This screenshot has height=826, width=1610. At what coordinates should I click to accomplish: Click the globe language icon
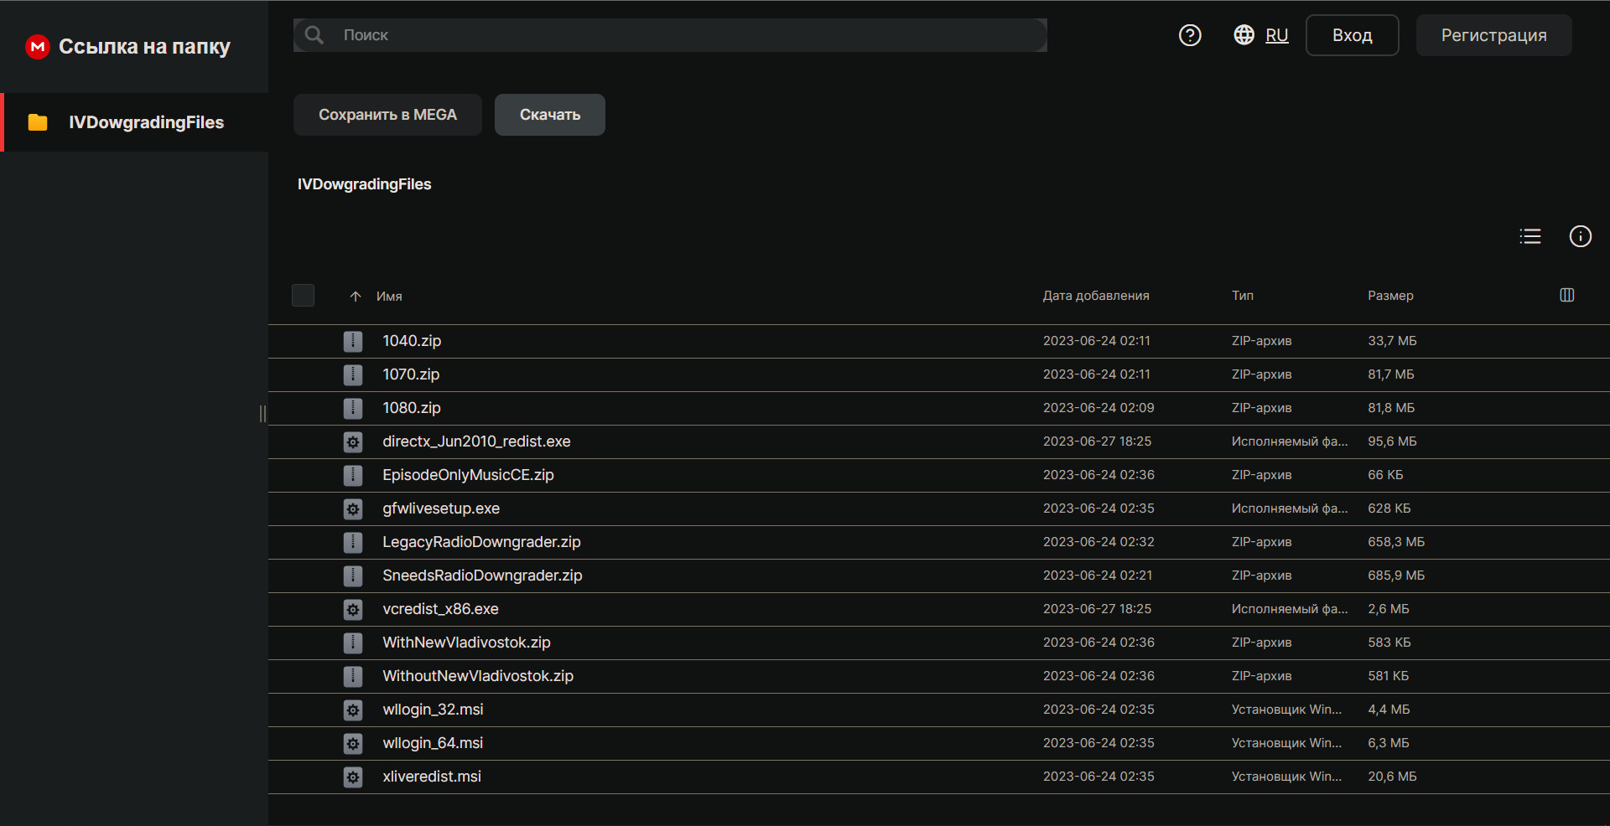[x=1244, y=35]
